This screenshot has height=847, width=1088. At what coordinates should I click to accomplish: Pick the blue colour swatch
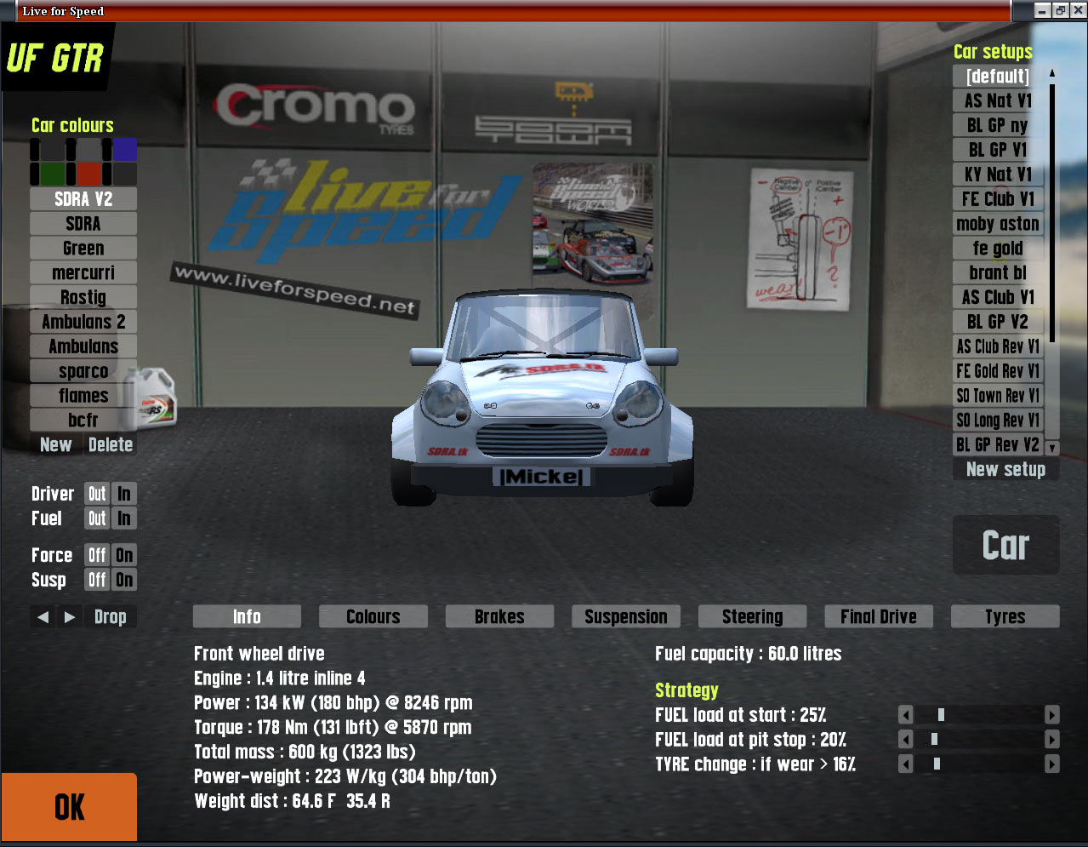(x=125, y=150)
